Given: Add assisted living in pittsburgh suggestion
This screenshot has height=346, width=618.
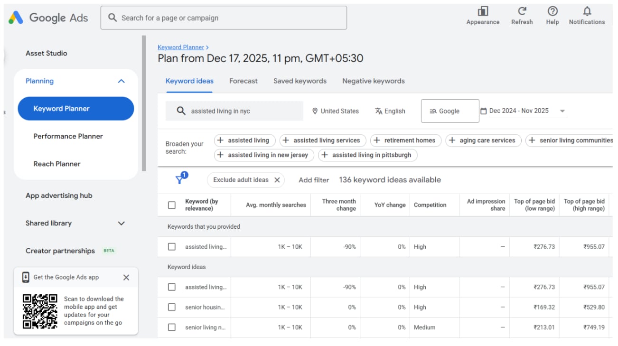Looking at the screenshot, I should coord(368,155).
